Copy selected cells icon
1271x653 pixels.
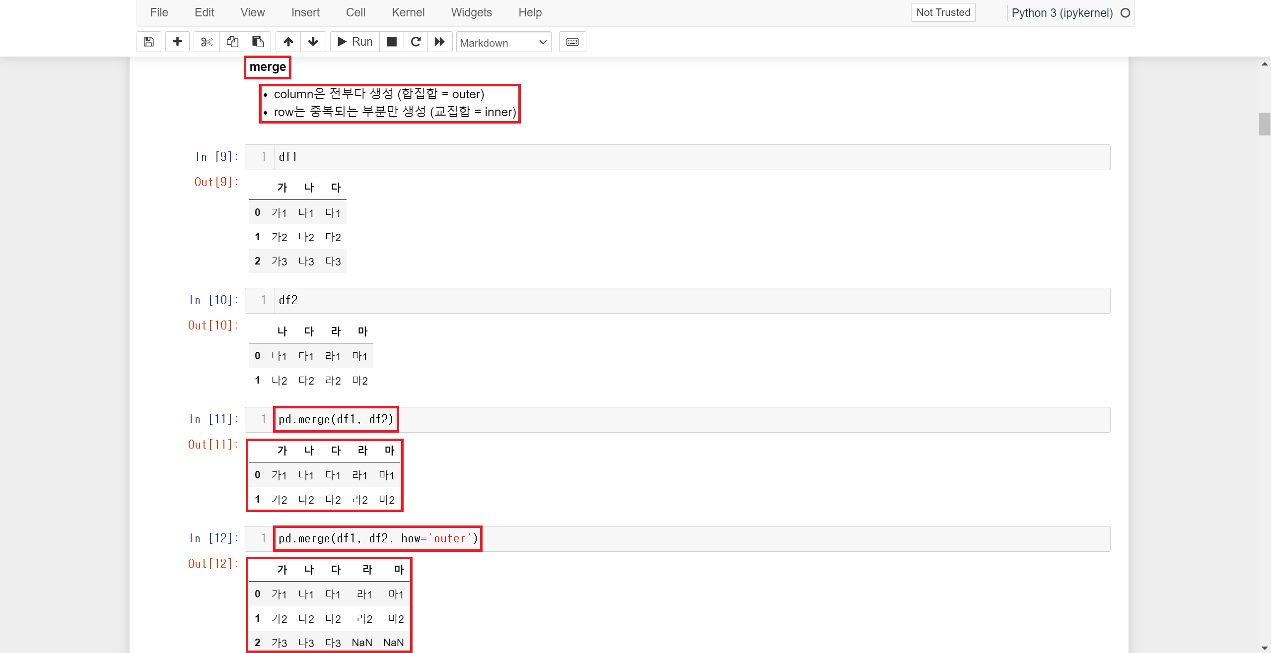tap(232, 42)
